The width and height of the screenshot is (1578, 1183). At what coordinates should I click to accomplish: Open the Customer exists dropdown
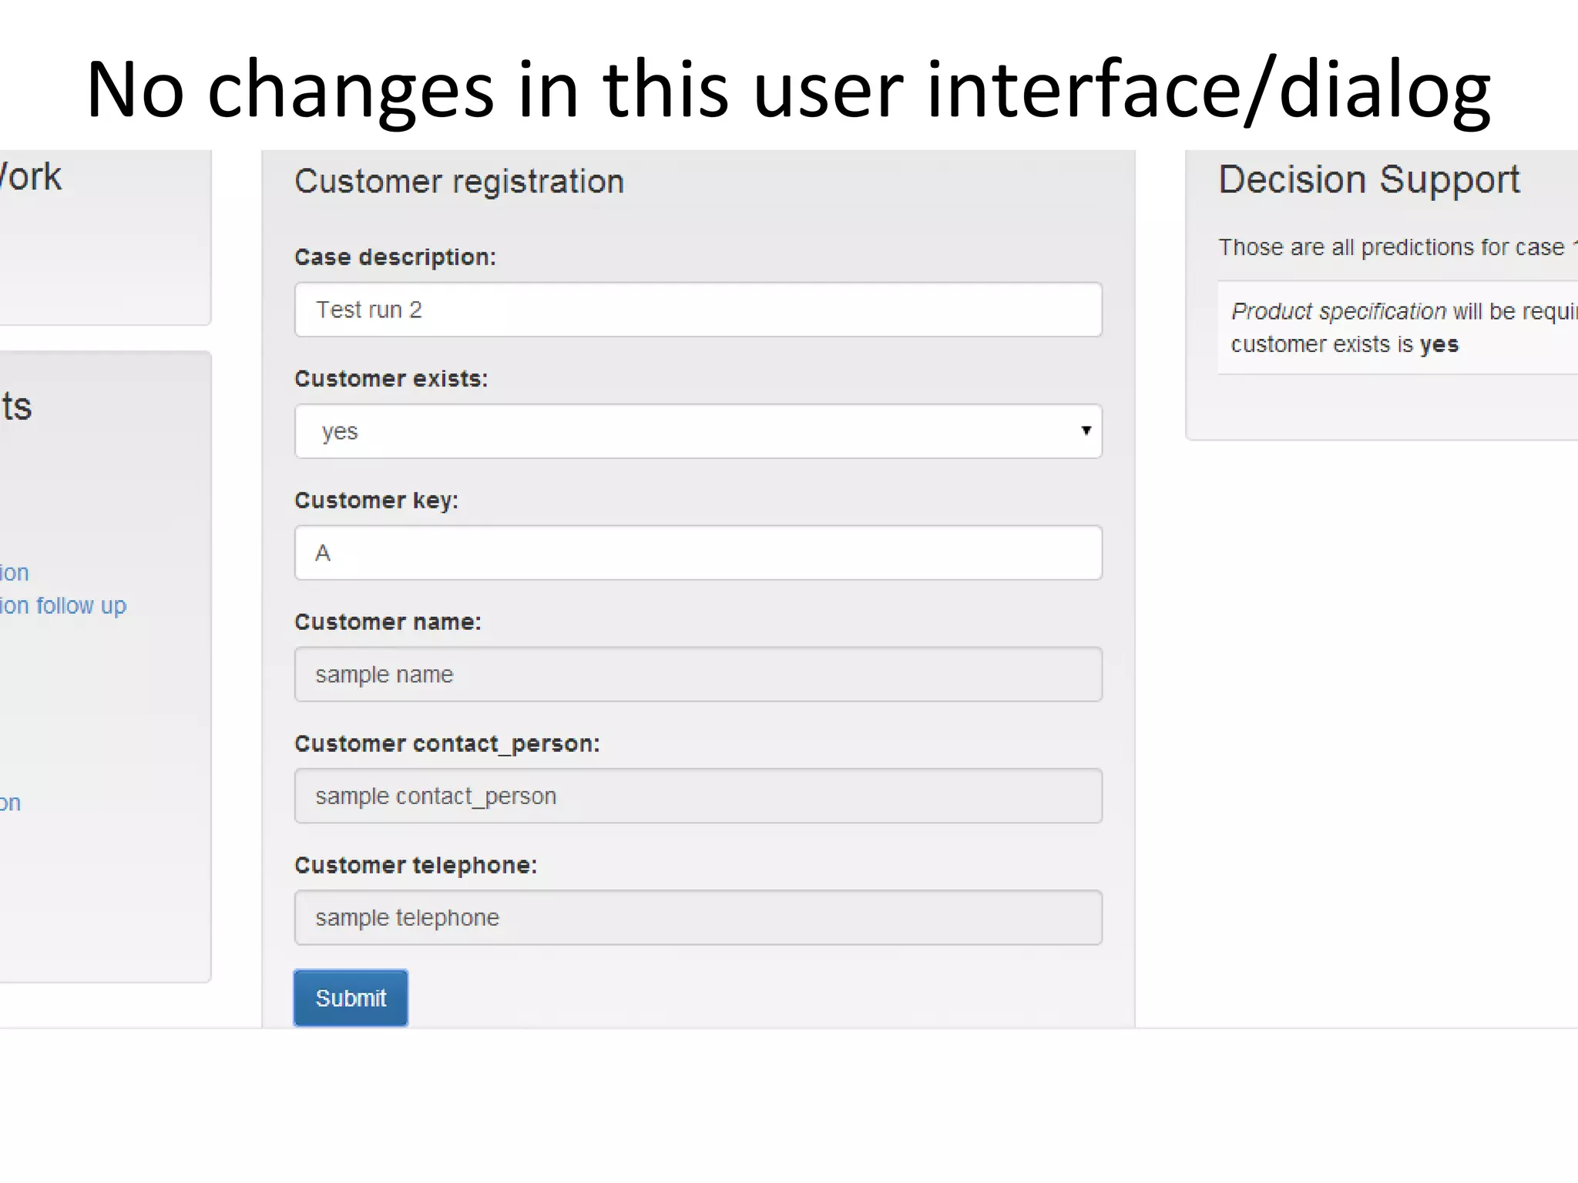tap(697, 431)
